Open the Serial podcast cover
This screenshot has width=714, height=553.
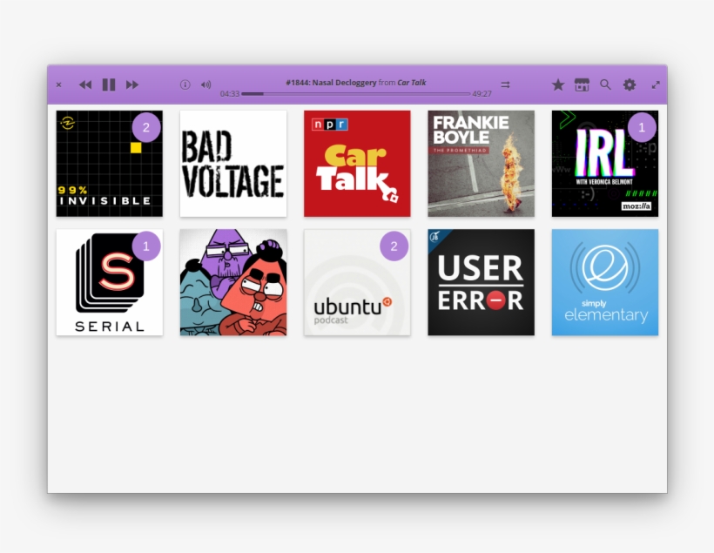(110, 282)
